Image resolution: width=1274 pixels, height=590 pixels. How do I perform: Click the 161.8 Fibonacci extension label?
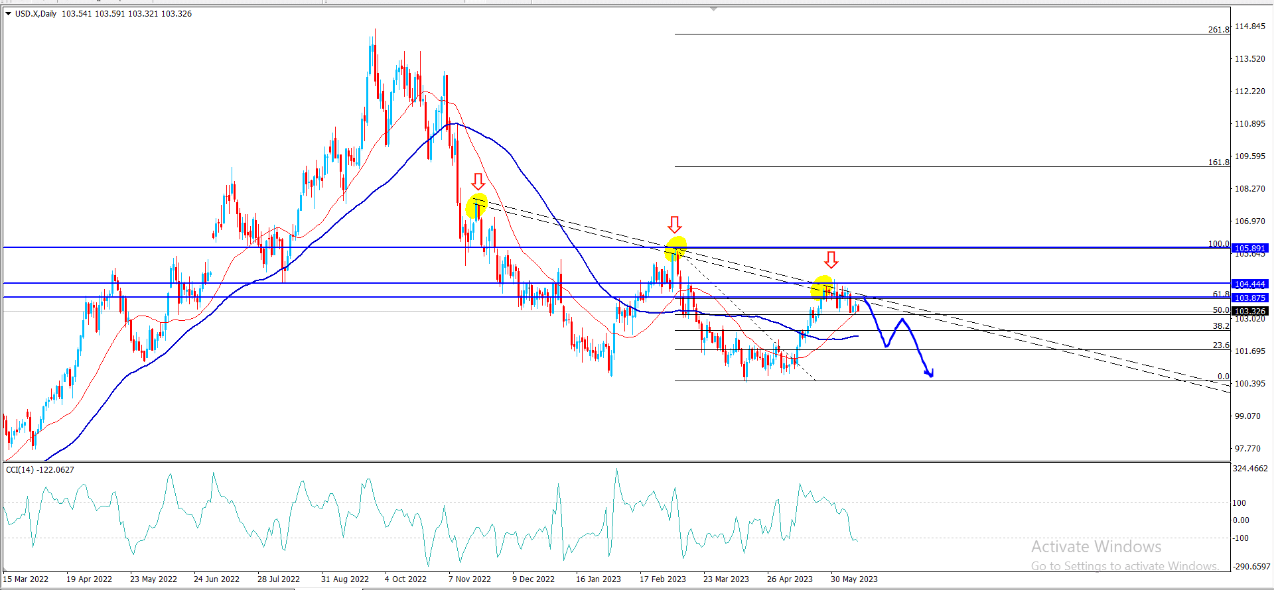pyautogui.click(x=1218, y=162)
